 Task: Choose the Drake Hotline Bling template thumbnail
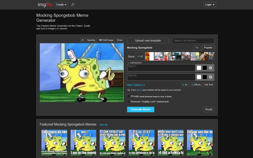149,57
